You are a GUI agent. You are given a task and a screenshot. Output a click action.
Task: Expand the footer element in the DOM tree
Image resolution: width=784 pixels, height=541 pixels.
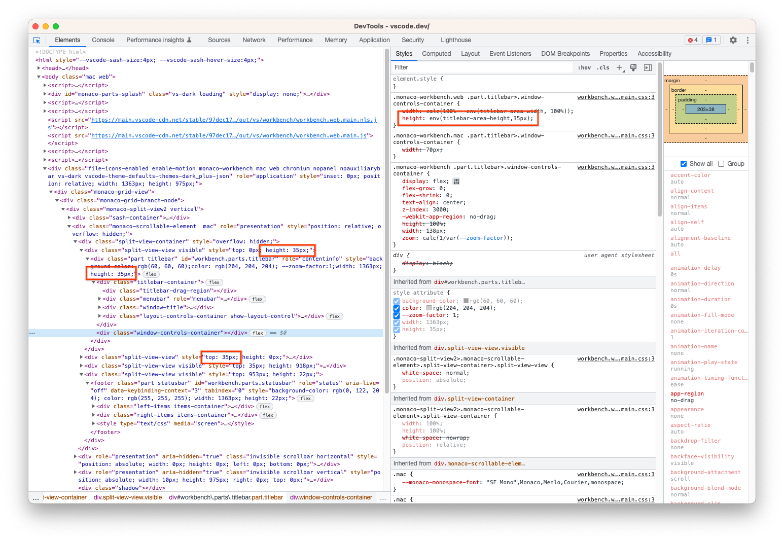(x=87, y=382)
